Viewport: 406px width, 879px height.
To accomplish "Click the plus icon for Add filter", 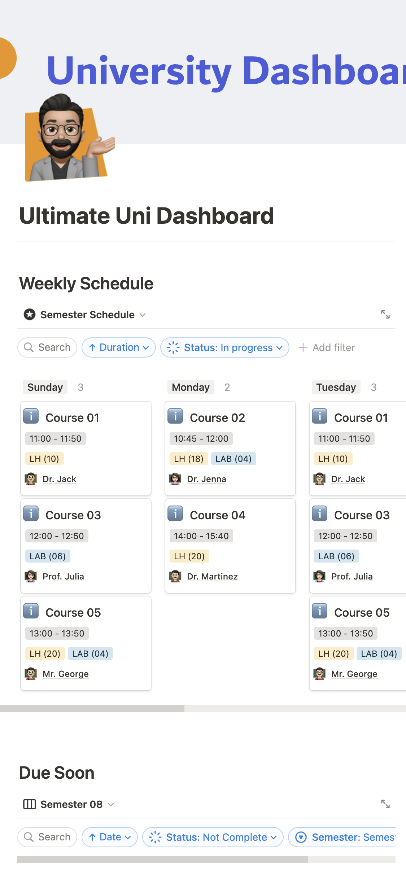I will [x=303, y=347].
